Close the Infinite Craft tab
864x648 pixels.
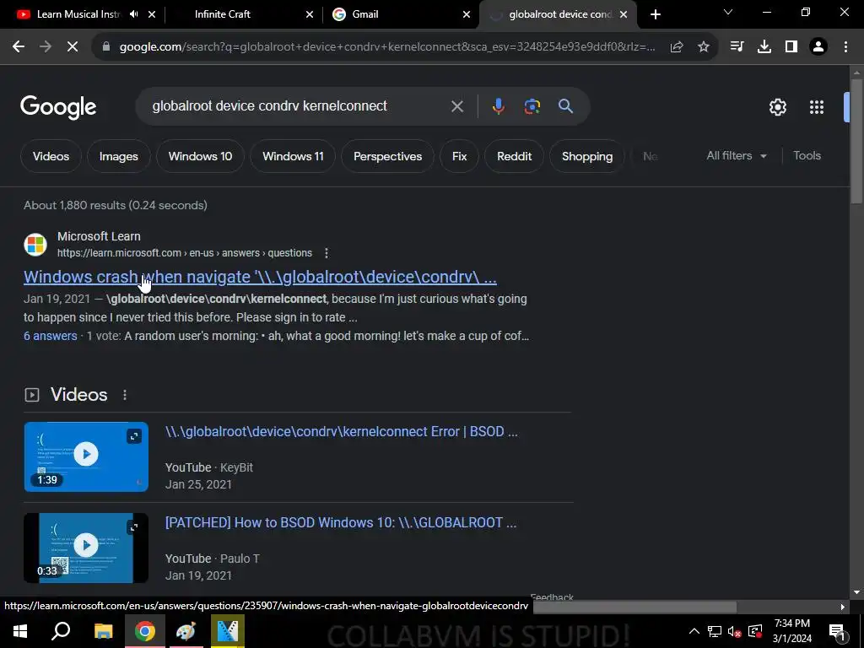[310, 14]
